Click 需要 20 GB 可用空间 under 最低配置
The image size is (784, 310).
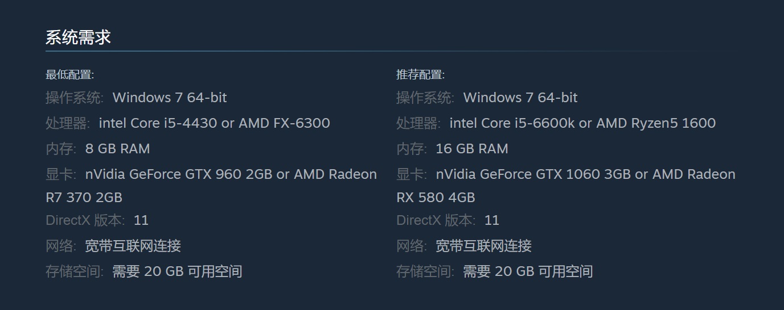pyautogui.click(x=177, y=271)
